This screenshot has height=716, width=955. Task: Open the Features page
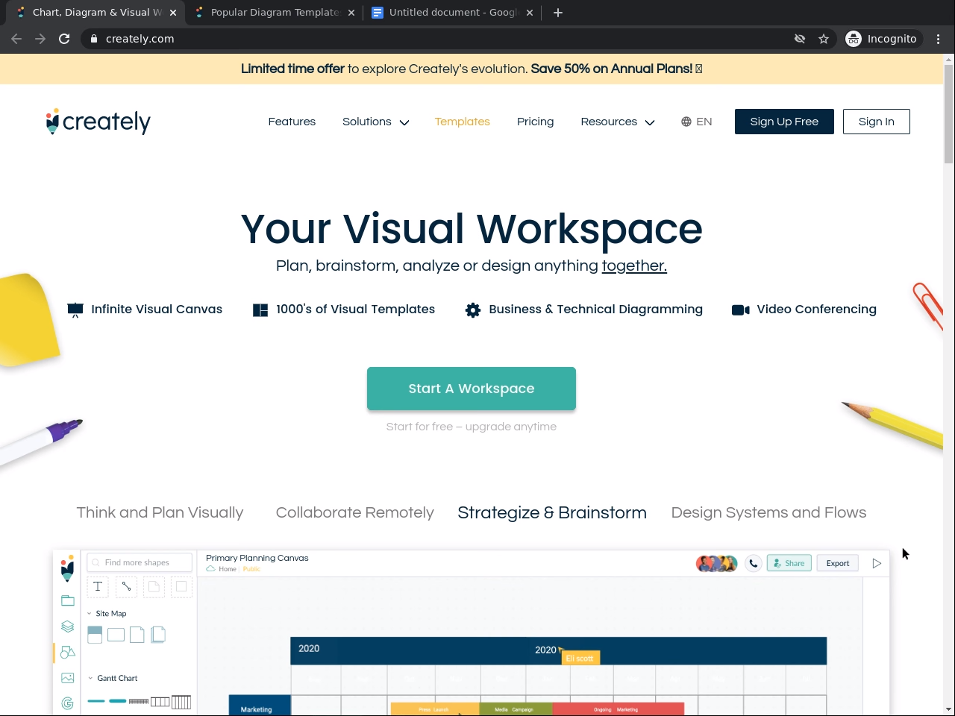[x=292, y=122]
